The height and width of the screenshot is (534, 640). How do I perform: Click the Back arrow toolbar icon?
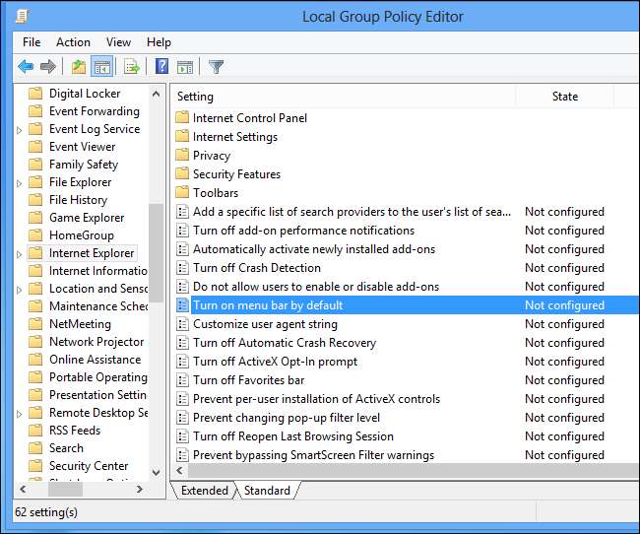[x=26, y=67]
